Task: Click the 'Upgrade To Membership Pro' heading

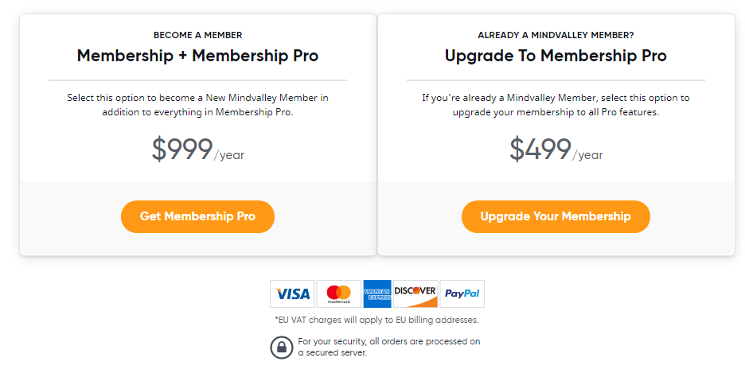Action: [556, 56]
